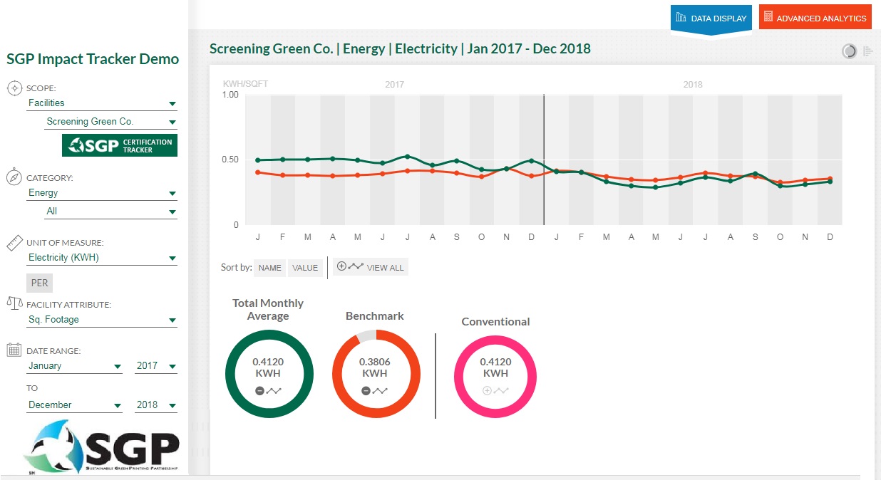
Task: Open the SGP Certification Tracker
Action: (120, 145)
